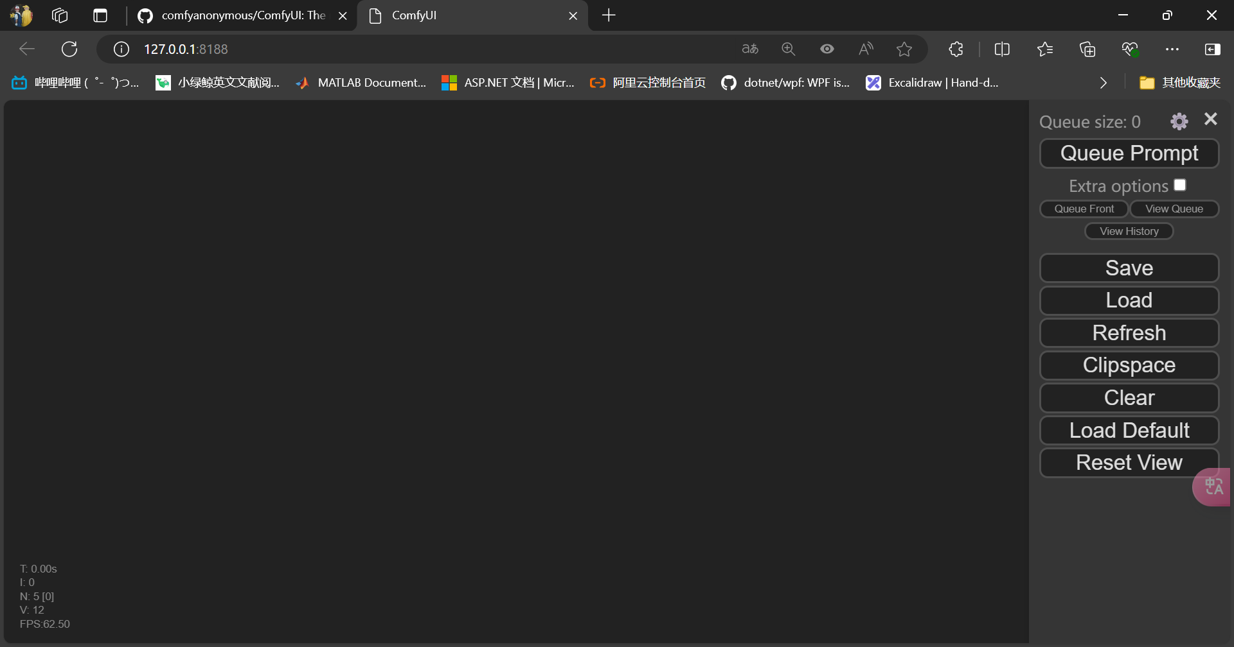The height and width of the screenshot is (647, 1234).
Task: Clear the workflow canvas
Action: click(x=1129, y=398)
